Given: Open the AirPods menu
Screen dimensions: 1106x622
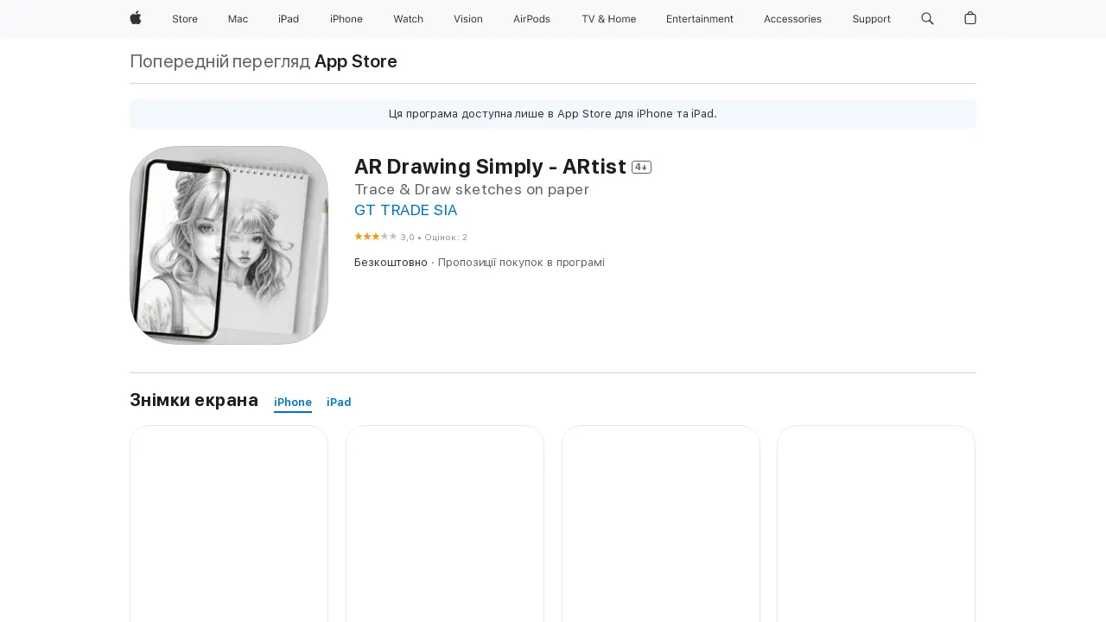Looking at the screenshot, I should [531, 19].
